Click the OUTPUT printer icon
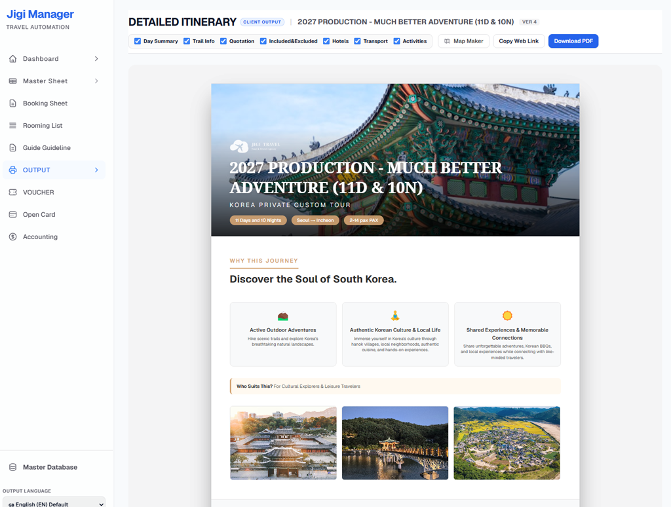The width and height of the screenshot is (671, 507). (x=13, y=170)
